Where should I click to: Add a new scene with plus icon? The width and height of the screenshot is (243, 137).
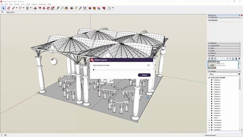(x=212, y=59)
